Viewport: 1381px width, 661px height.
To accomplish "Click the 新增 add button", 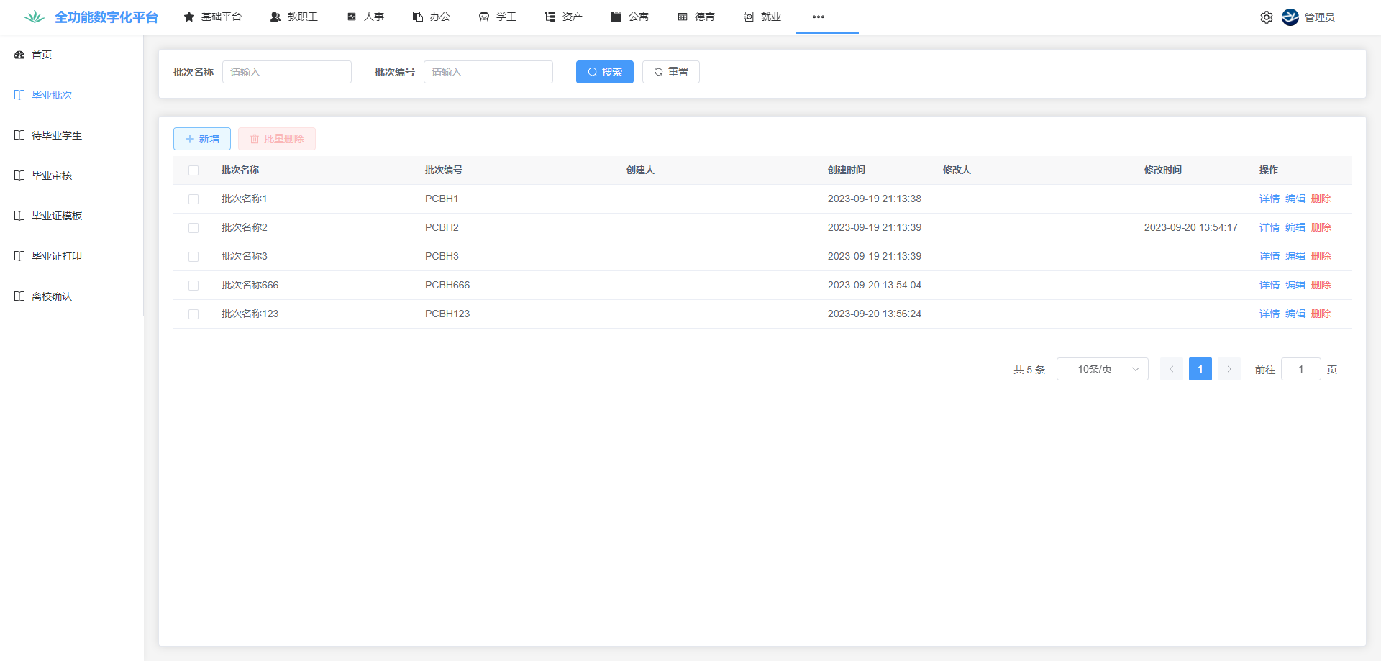I will [x=202, y=139].
